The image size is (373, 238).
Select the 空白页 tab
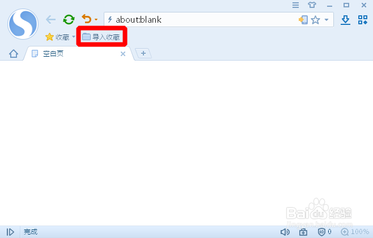coord(79,54)
